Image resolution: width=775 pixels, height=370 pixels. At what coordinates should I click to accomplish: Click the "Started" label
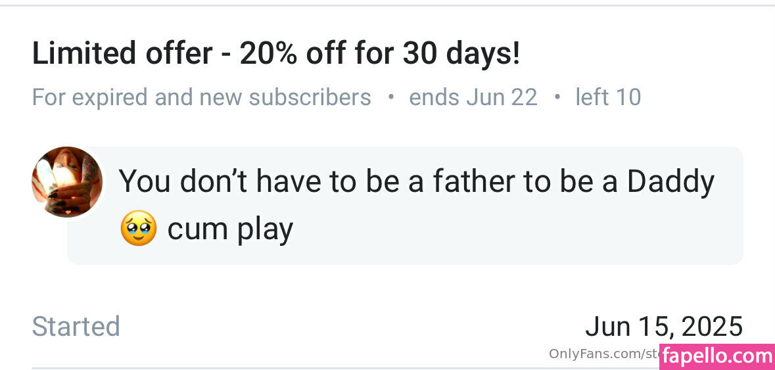pyautogui.click(x=76, y=327)
